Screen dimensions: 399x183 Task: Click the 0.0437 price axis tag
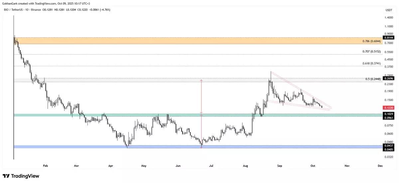[x=389, y=146]
